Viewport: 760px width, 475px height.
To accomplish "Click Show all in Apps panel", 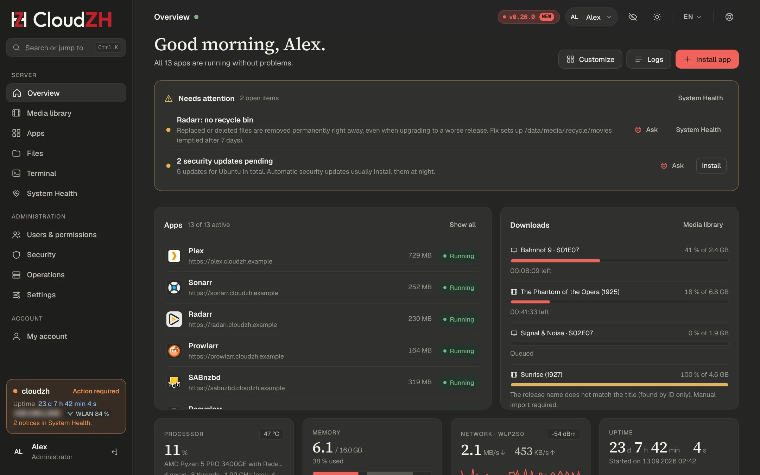I will point(462,225).
